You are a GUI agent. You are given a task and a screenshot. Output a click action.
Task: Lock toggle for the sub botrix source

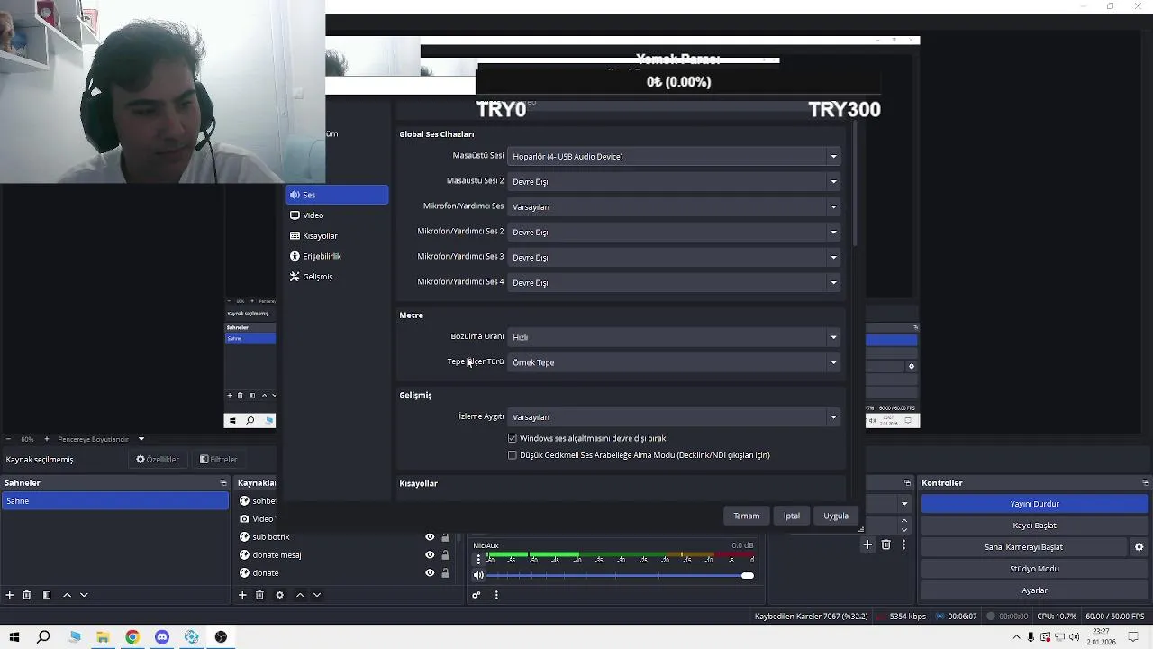click(x=445, y=537)
